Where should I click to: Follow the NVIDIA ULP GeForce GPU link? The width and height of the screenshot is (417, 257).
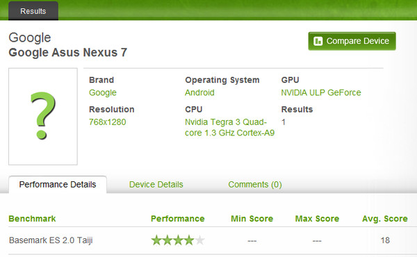coord(321,93)
